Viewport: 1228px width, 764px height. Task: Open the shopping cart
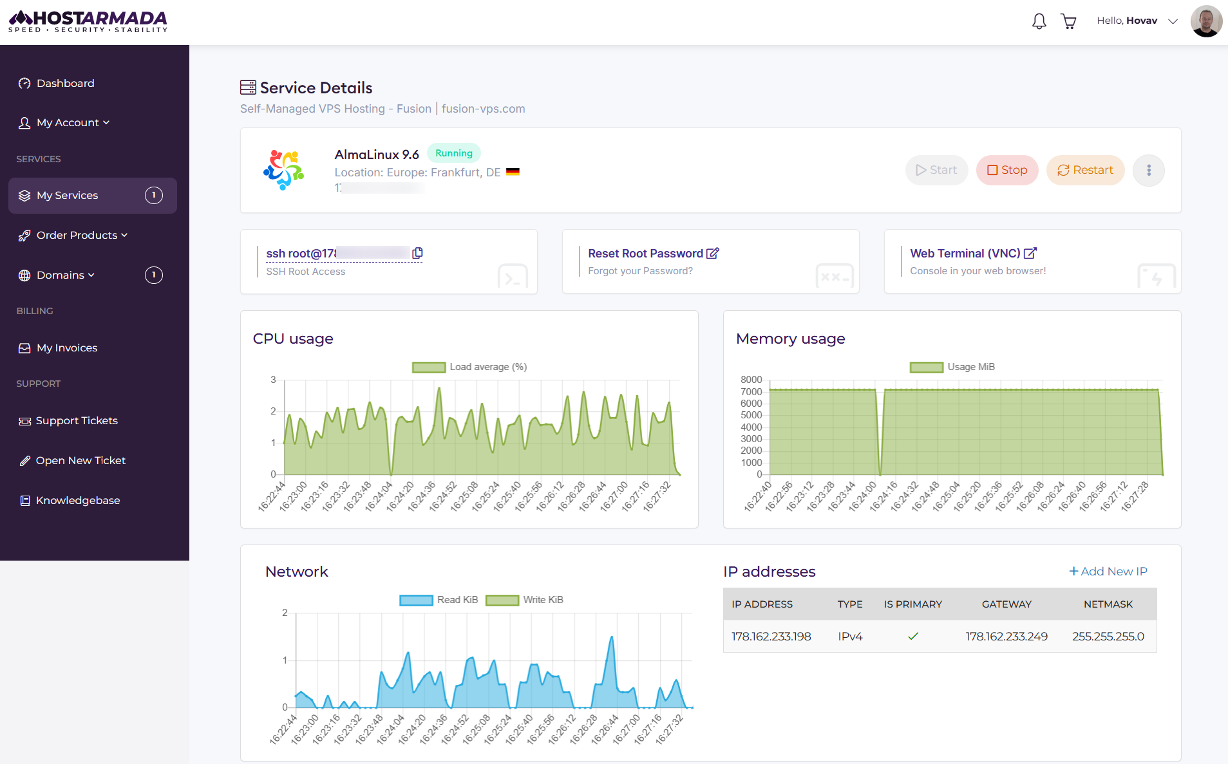coord(1069,22)
